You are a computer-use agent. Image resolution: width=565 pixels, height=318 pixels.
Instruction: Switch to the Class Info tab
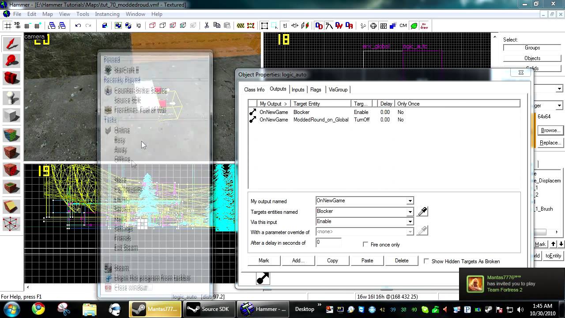tap(254, 90)
